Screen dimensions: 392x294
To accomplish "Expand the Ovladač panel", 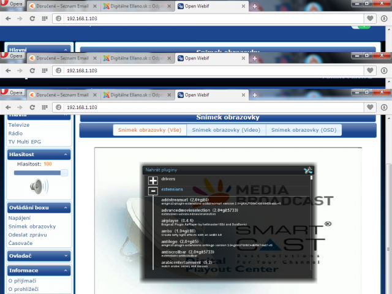I will point(66,256).
